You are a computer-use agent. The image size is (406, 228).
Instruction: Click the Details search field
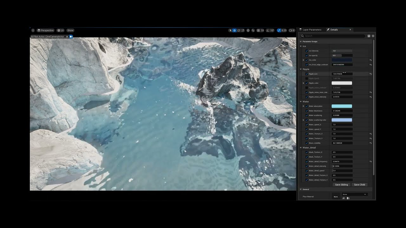333,36
